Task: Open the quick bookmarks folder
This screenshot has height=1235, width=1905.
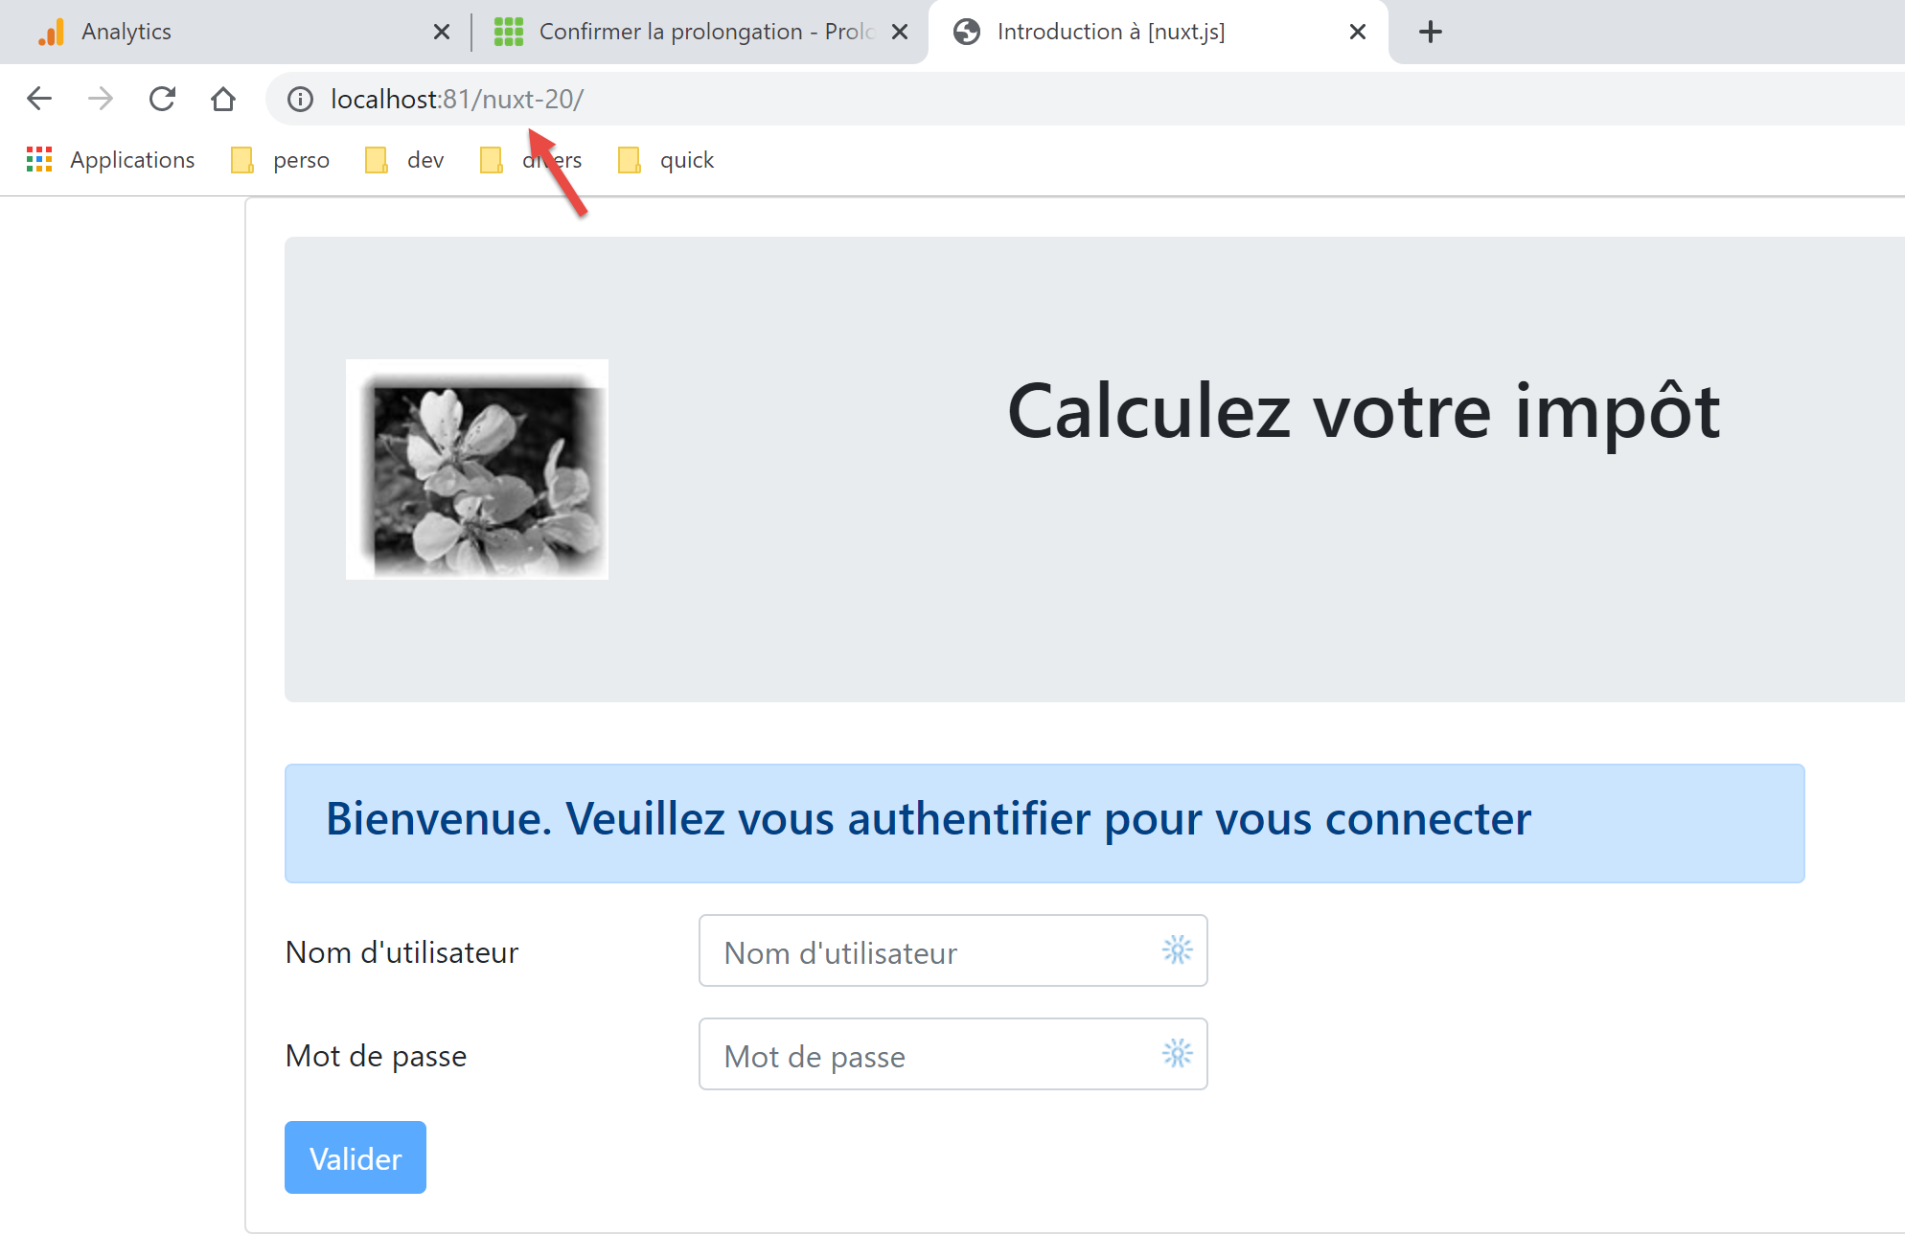Action: 667,160
